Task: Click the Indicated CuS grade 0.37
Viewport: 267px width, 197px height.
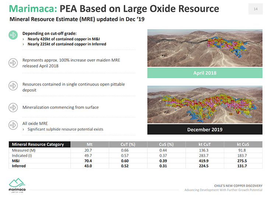Action: tap(163, 156)
